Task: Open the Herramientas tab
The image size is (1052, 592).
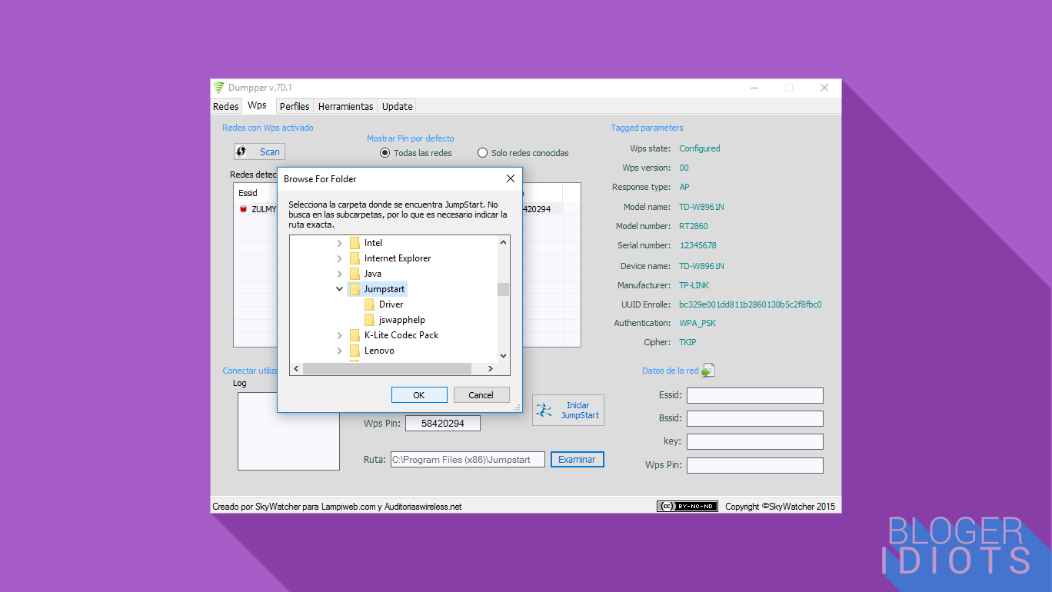Action: click(x=346, y=107)
